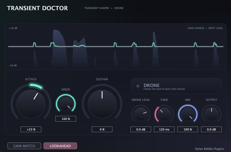
Task: Select the Mix value field showing 100 %
Action: (188, 129)
